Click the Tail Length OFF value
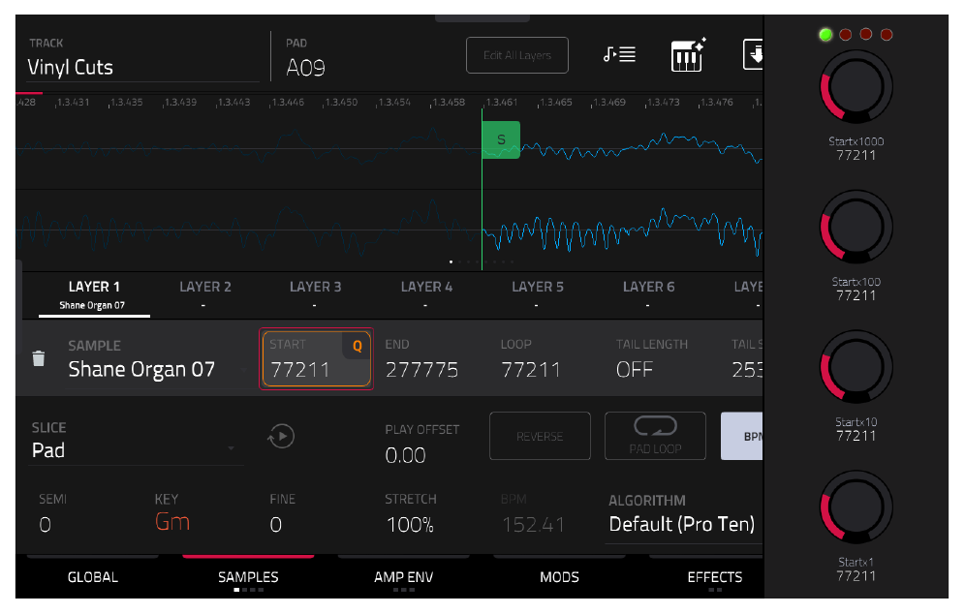This screenshot has width=965, height=614. point(635,370)
